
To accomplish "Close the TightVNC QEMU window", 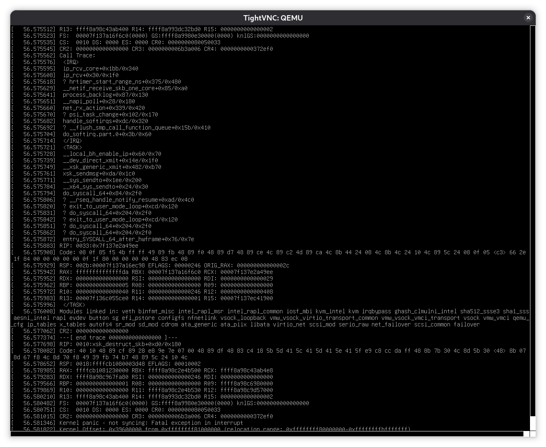I will 528,18.
